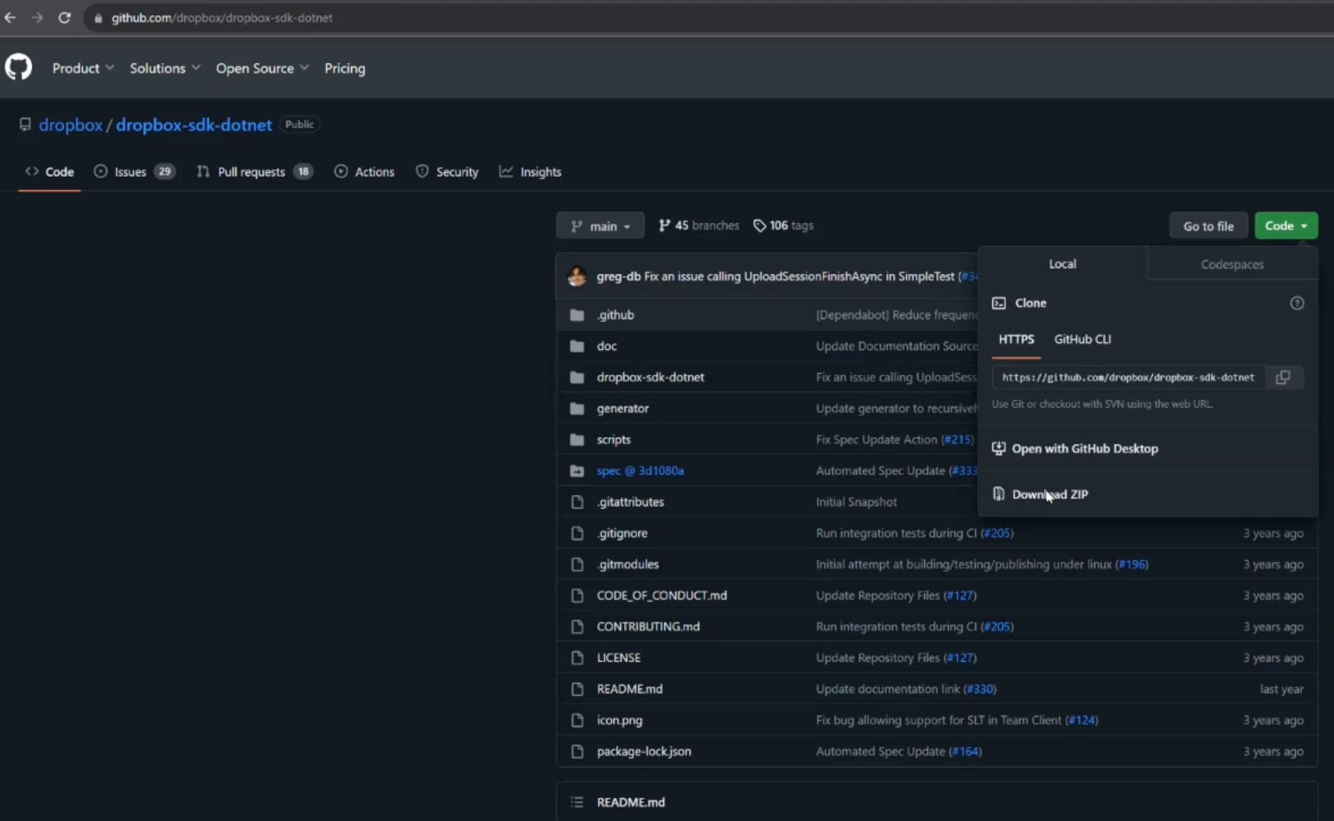Click greg-db avatar image

tap(577, 276)
